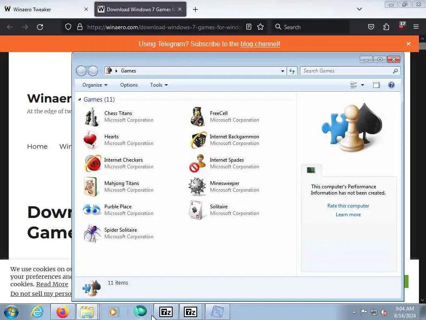Select the Minesweeper mine icon
This screenshot has height=320, width=426.
tap(197, 187)
